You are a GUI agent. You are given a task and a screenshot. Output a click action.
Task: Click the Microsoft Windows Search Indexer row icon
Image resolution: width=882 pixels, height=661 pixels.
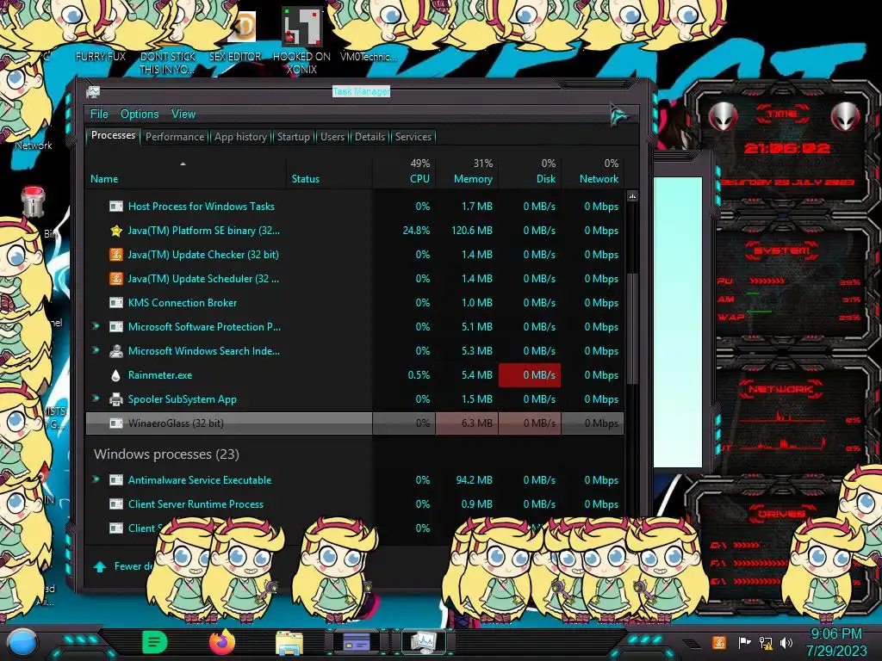[x=116, y=351]
